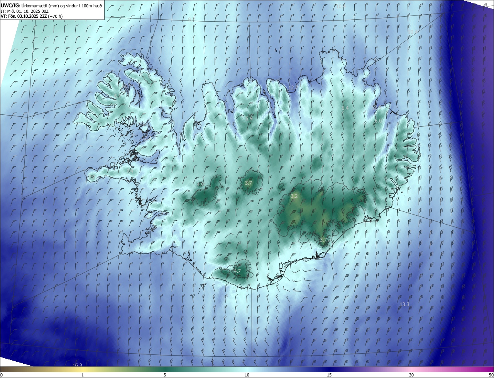Screen dimensions: 494x378
Task: Click the IT: Mið. 01. 10. 2025 00Z line
Action: pos(24,11)
